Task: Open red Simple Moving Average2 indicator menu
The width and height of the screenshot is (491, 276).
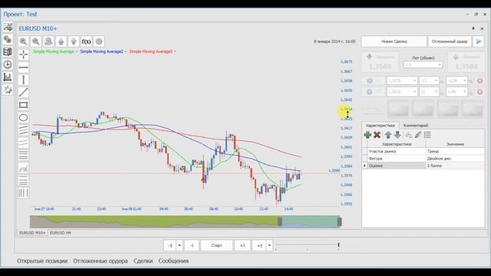Action: pos(175,51)
